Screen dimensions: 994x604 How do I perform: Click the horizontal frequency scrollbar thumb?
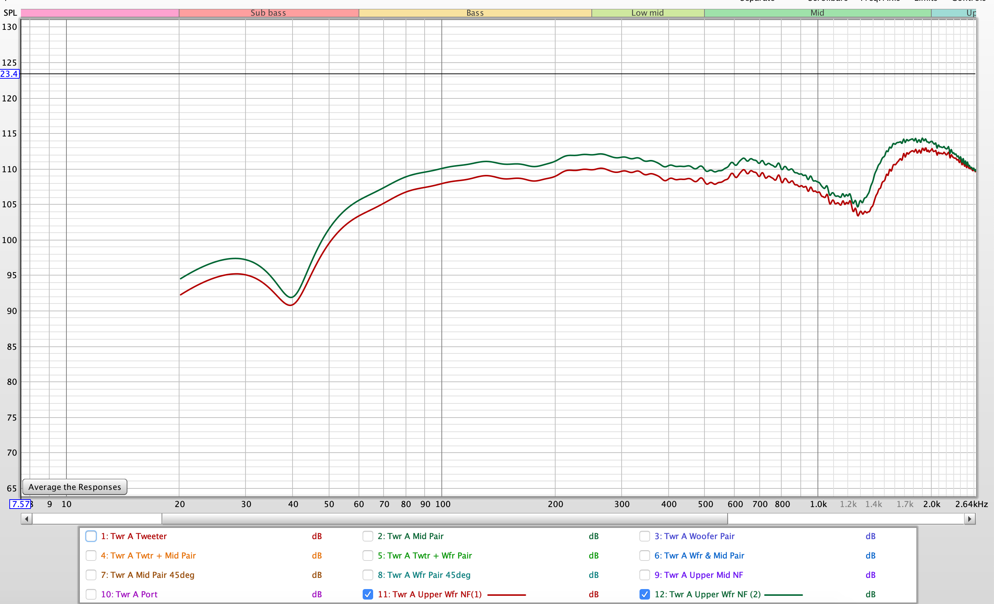point(444,519)
